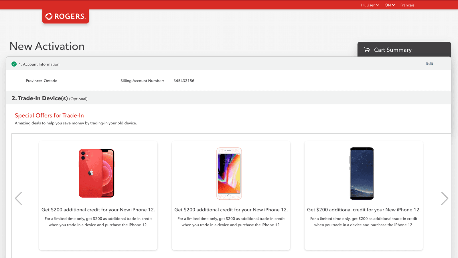Select the red iPhone 12 image
458x258 pixels.
point(96,173)
